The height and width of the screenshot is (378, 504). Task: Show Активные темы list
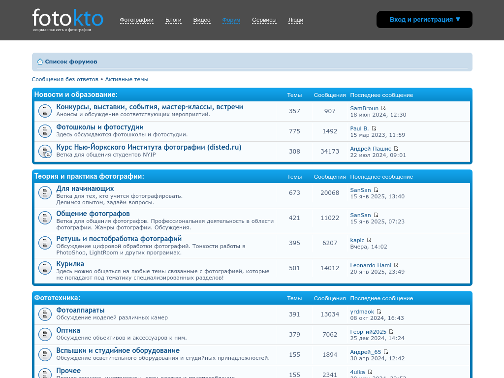pyautogui.click(x=126, y=79)
